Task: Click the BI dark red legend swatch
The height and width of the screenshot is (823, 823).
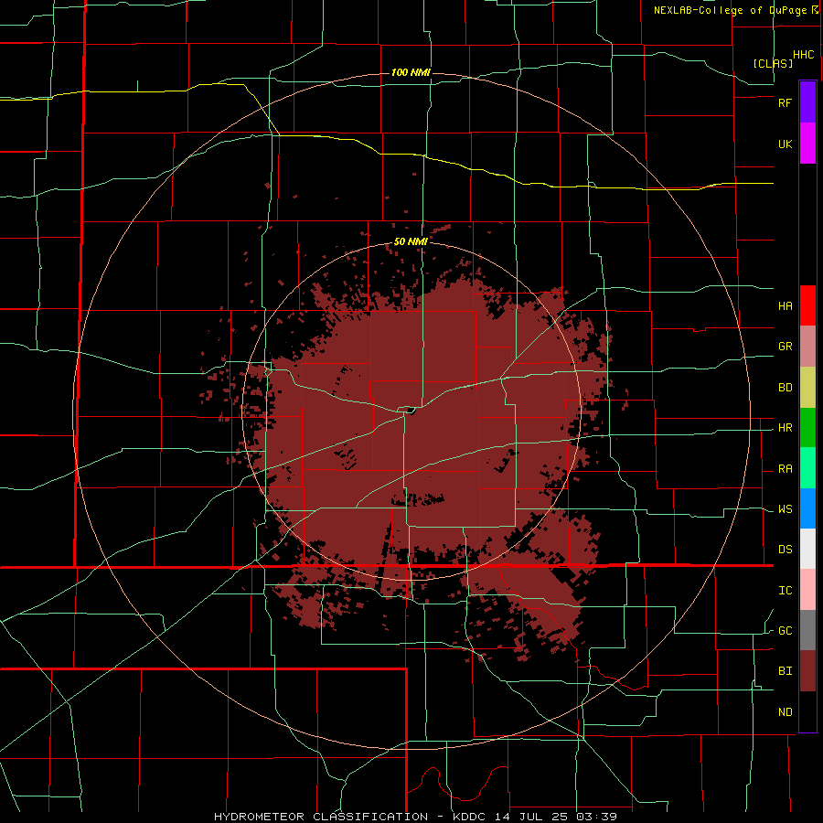Action: [807, 671]
